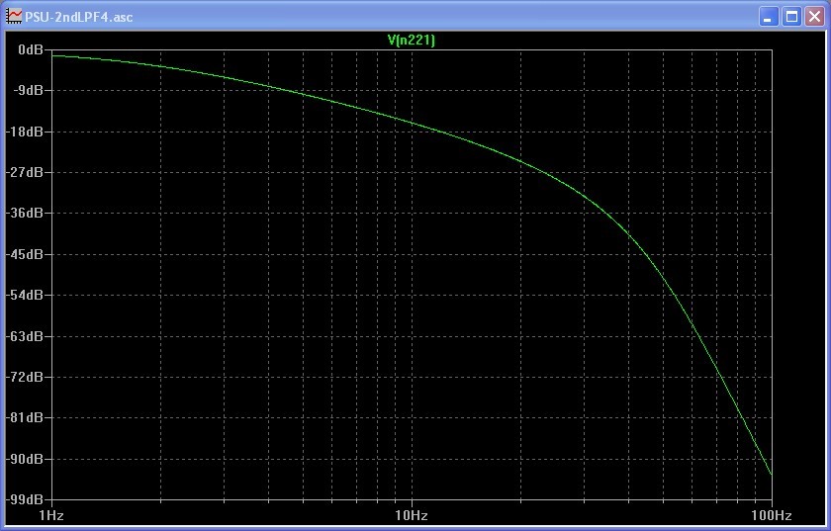The width and height of the screenshot is (831, 531).
Task: Click the V(n221) trace label
Action: point(412,40)
